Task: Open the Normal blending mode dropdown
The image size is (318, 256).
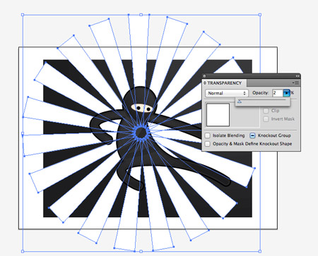Action: point(227,93)
